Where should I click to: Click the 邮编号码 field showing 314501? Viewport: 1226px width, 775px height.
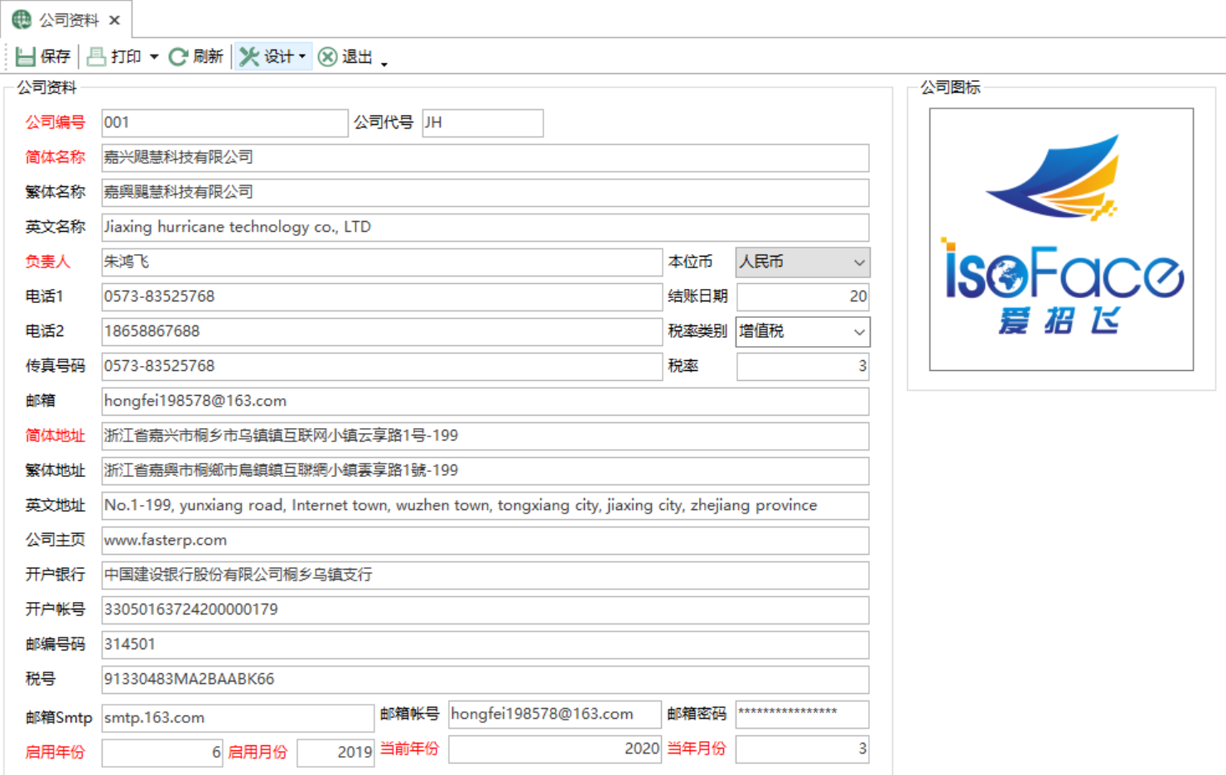pyautogui.click(x=485, y=644)
